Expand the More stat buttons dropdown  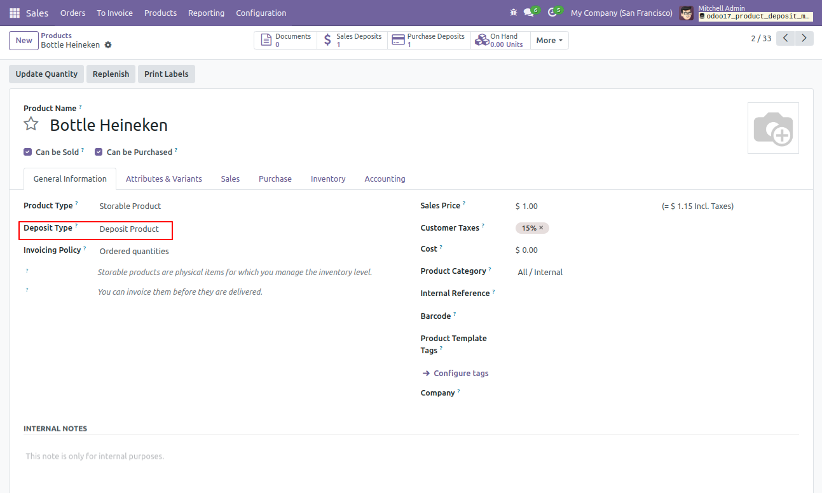(549, 40)
